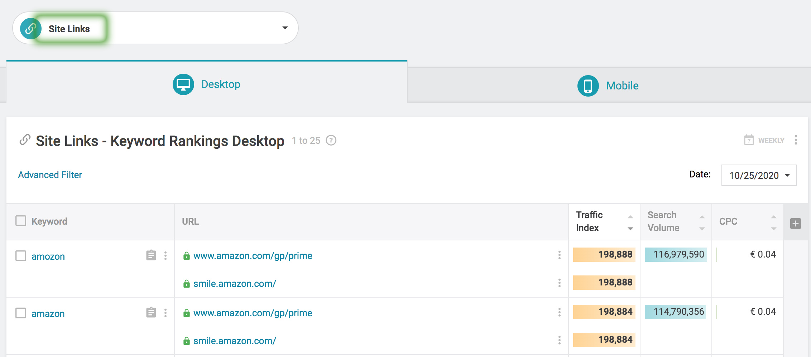Screen dimensions: 811x357
Task: Click search volume bar 114,790,356
Action: point(675,312)
